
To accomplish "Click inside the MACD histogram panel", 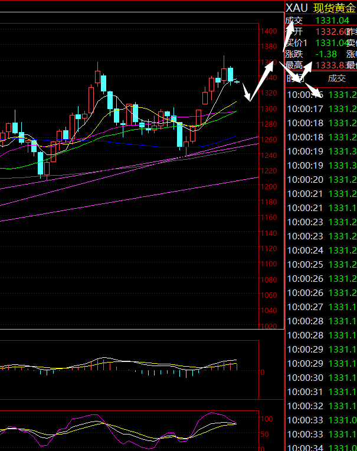I will [129, 370].
